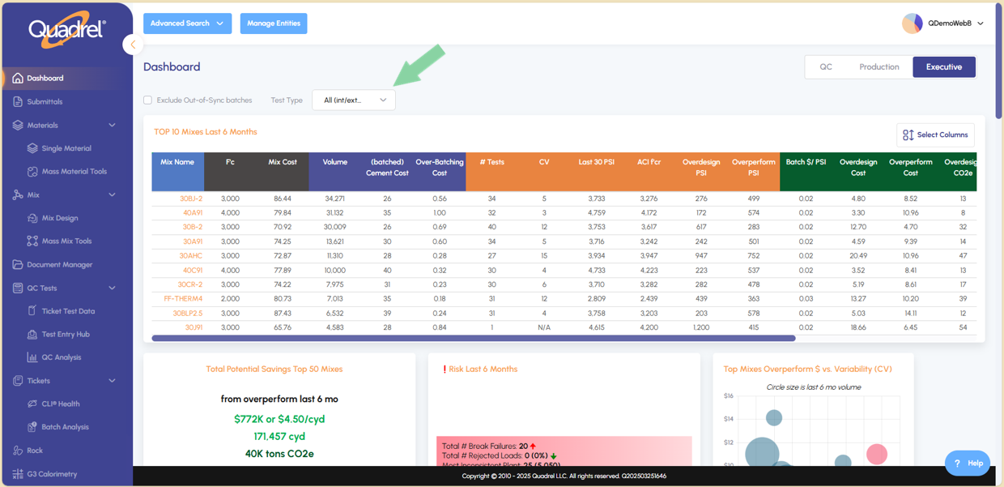Image resolution: width=1004 pixels, height=487 pixels.
Task: Click the Manage Entities button
Action: pyautogui.click(x=274, y=23)
